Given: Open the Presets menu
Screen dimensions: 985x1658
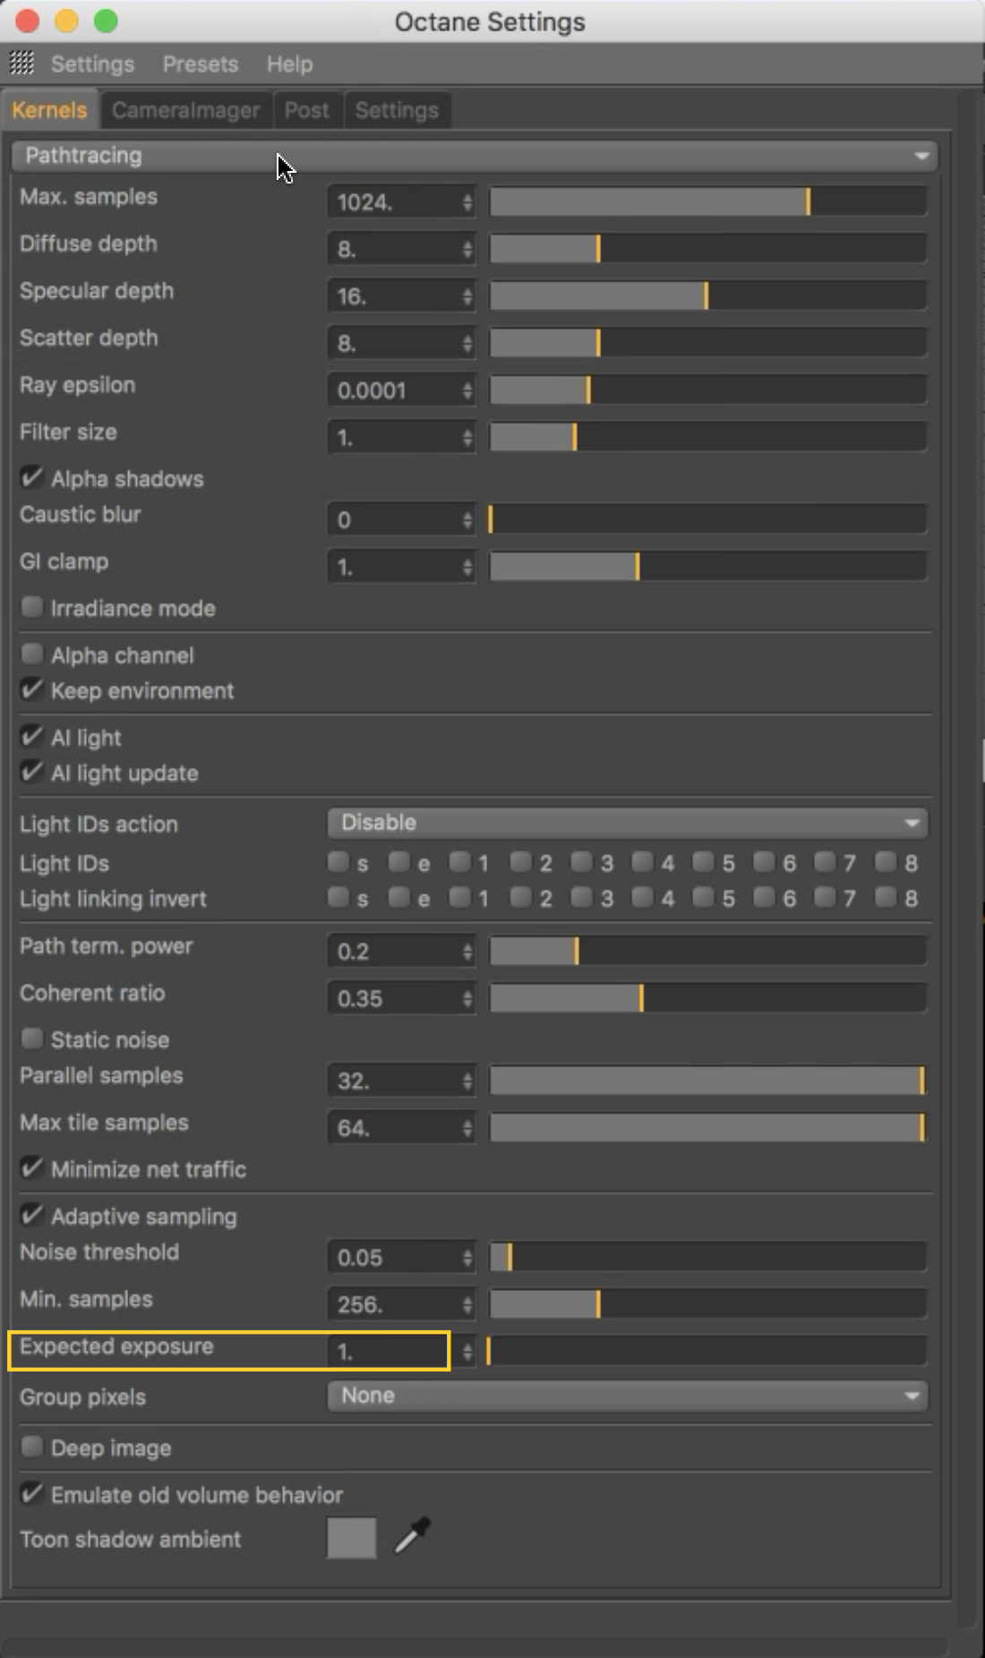Looking at the screenshot, I should click(x=201, y=64).
